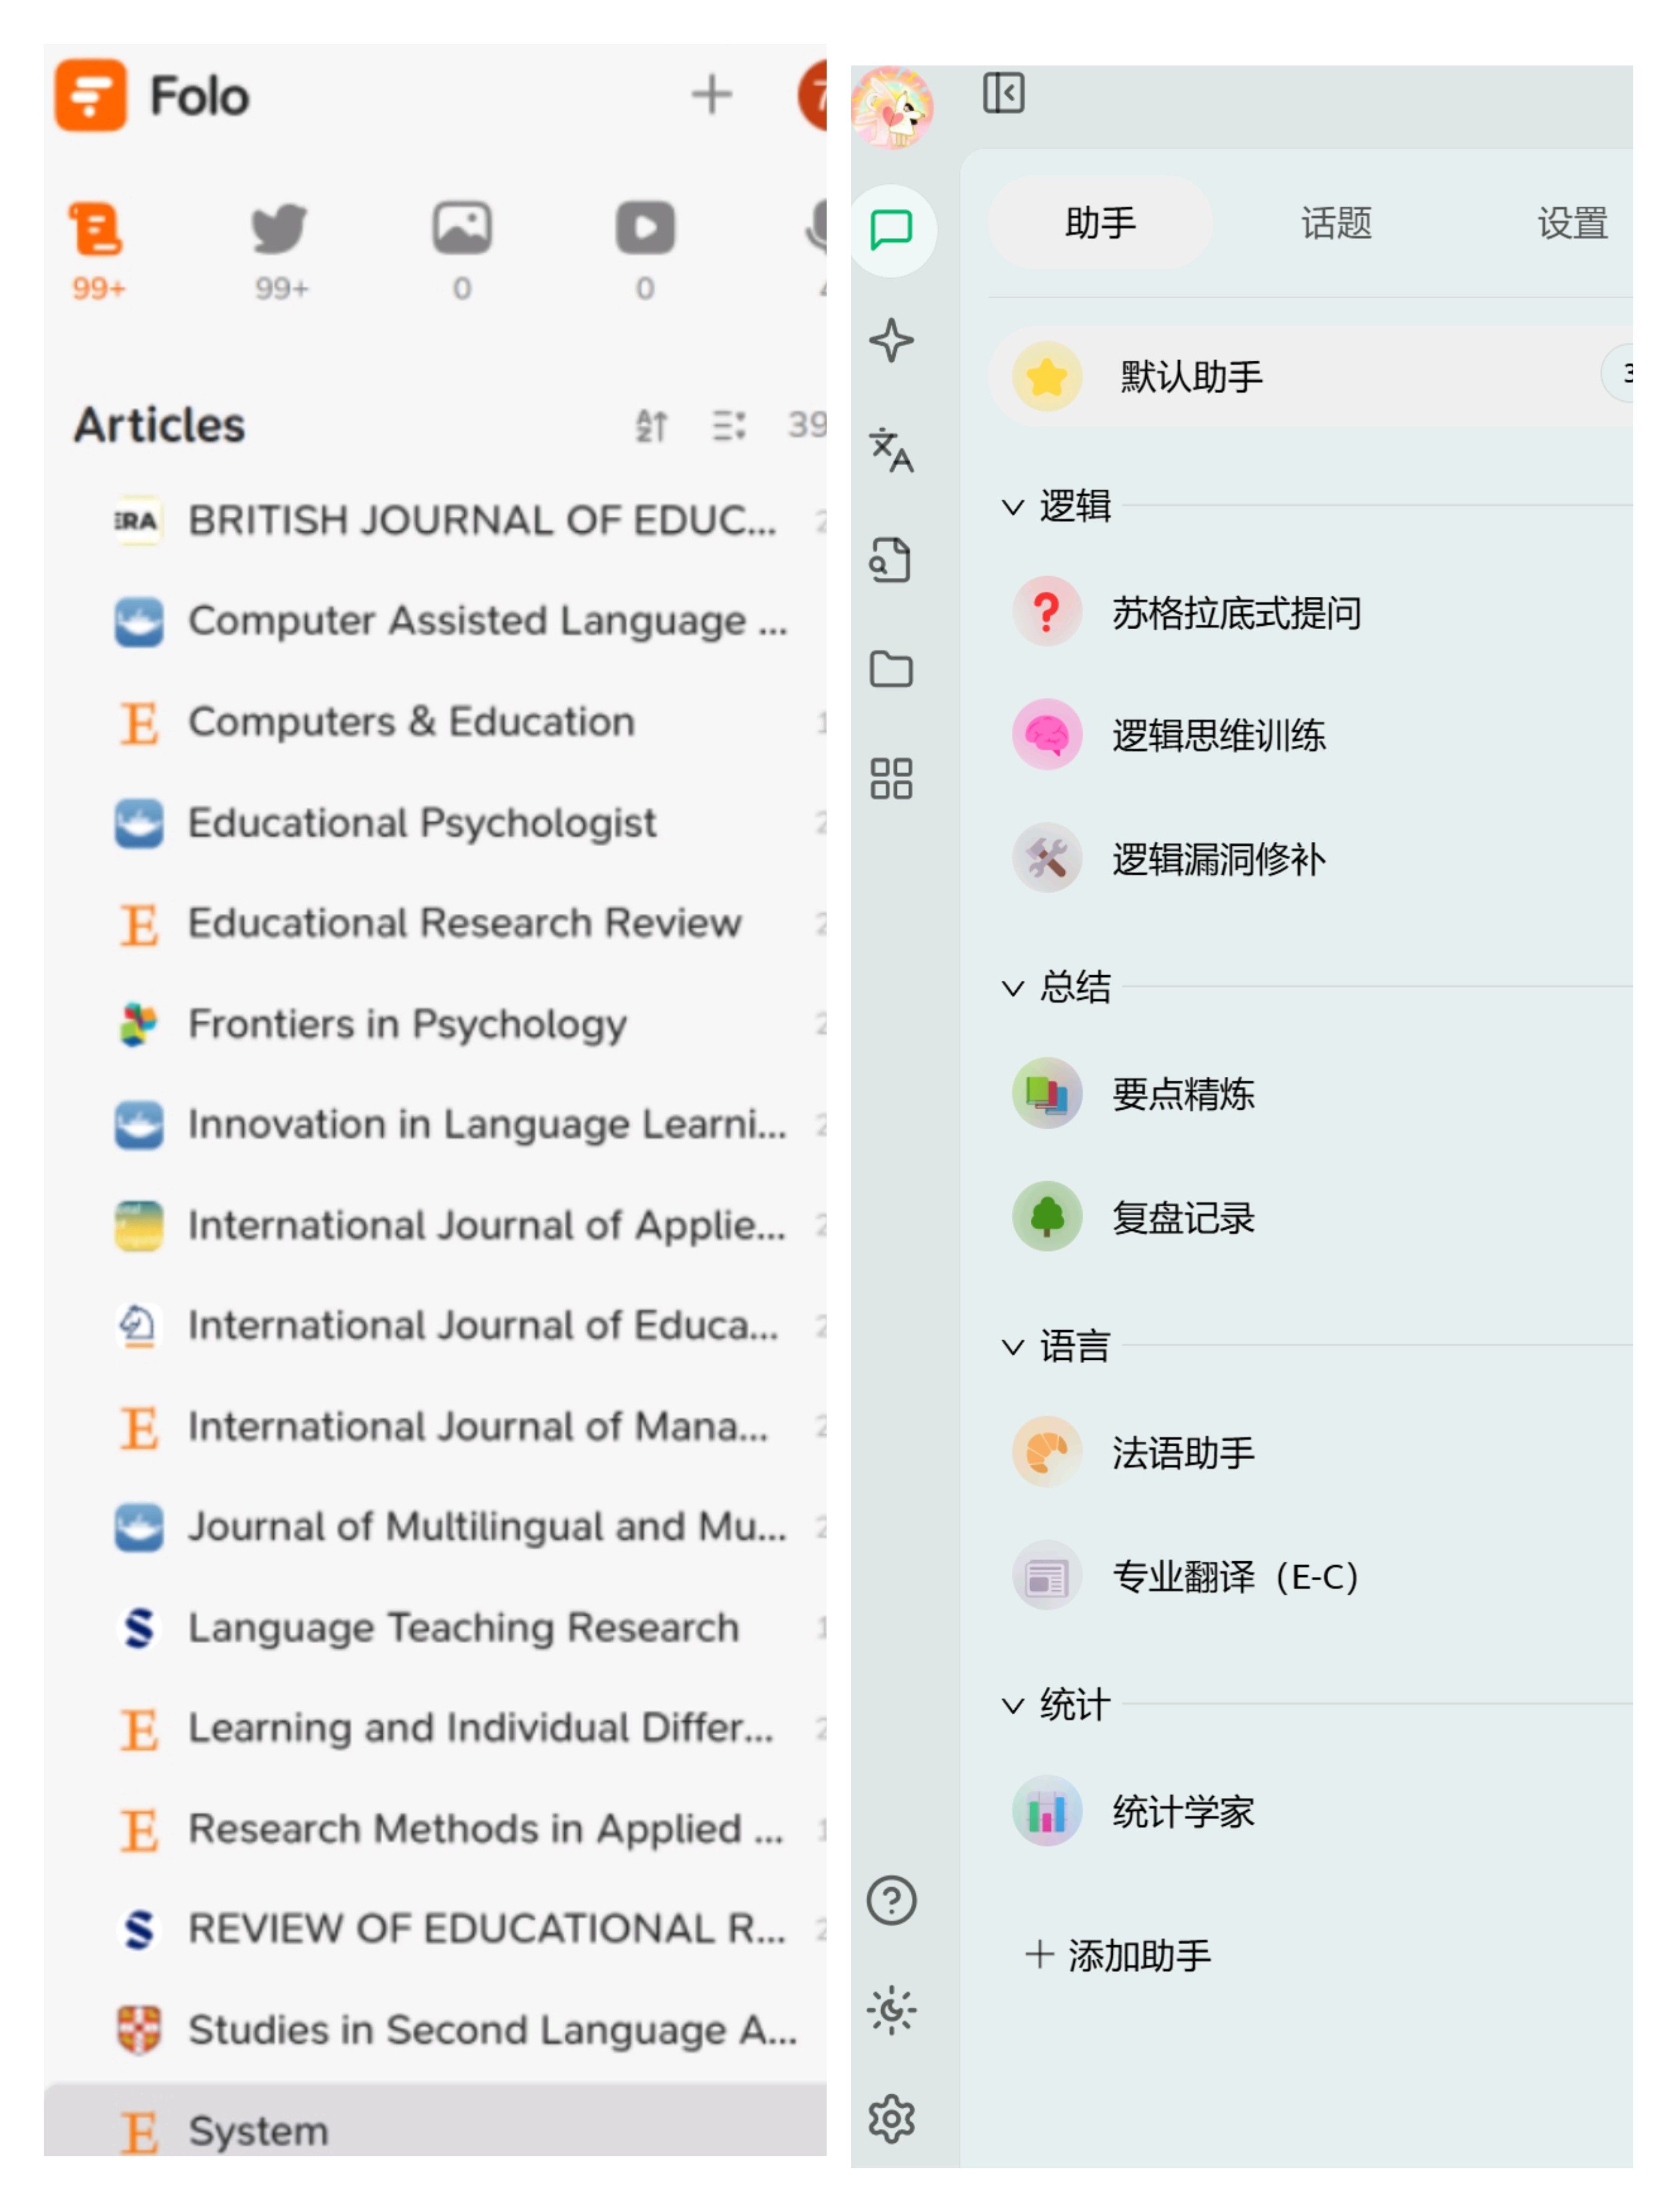Open Frontiers in Psychology feed
Screen dimensions: 1677x2212
tap(435, 1024)
